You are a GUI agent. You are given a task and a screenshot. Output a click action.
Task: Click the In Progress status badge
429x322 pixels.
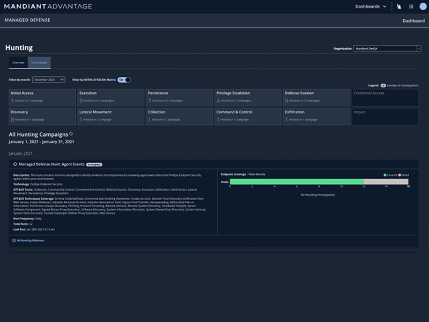(94, 165)
